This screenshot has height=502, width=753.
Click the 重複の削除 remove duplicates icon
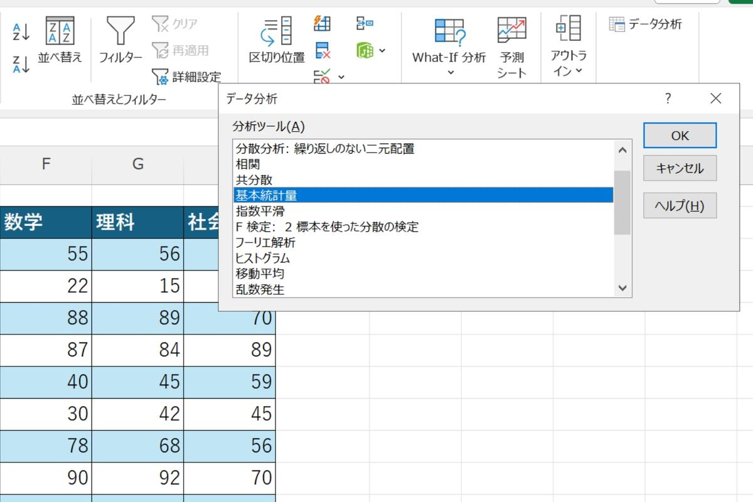click(x=322, y=50)
